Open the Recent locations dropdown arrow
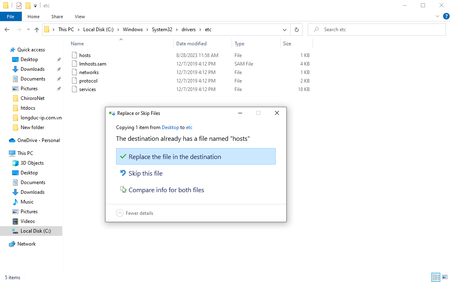The height and width of the screenshot is (282, 450). pos(28,30)
